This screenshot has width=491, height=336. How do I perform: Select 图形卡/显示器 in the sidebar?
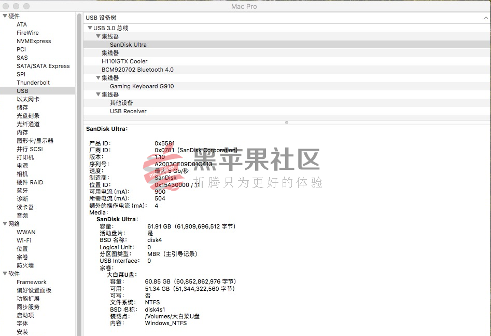click(35, 141)
